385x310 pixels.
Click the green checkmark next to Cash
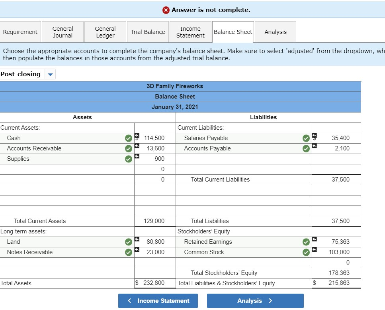pos(129,138)
